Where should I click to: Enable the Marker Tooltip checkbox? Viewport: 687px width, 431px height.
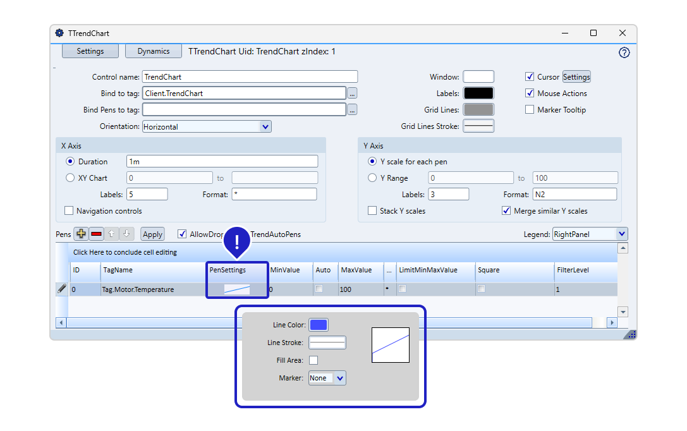(x=530, y=109)
